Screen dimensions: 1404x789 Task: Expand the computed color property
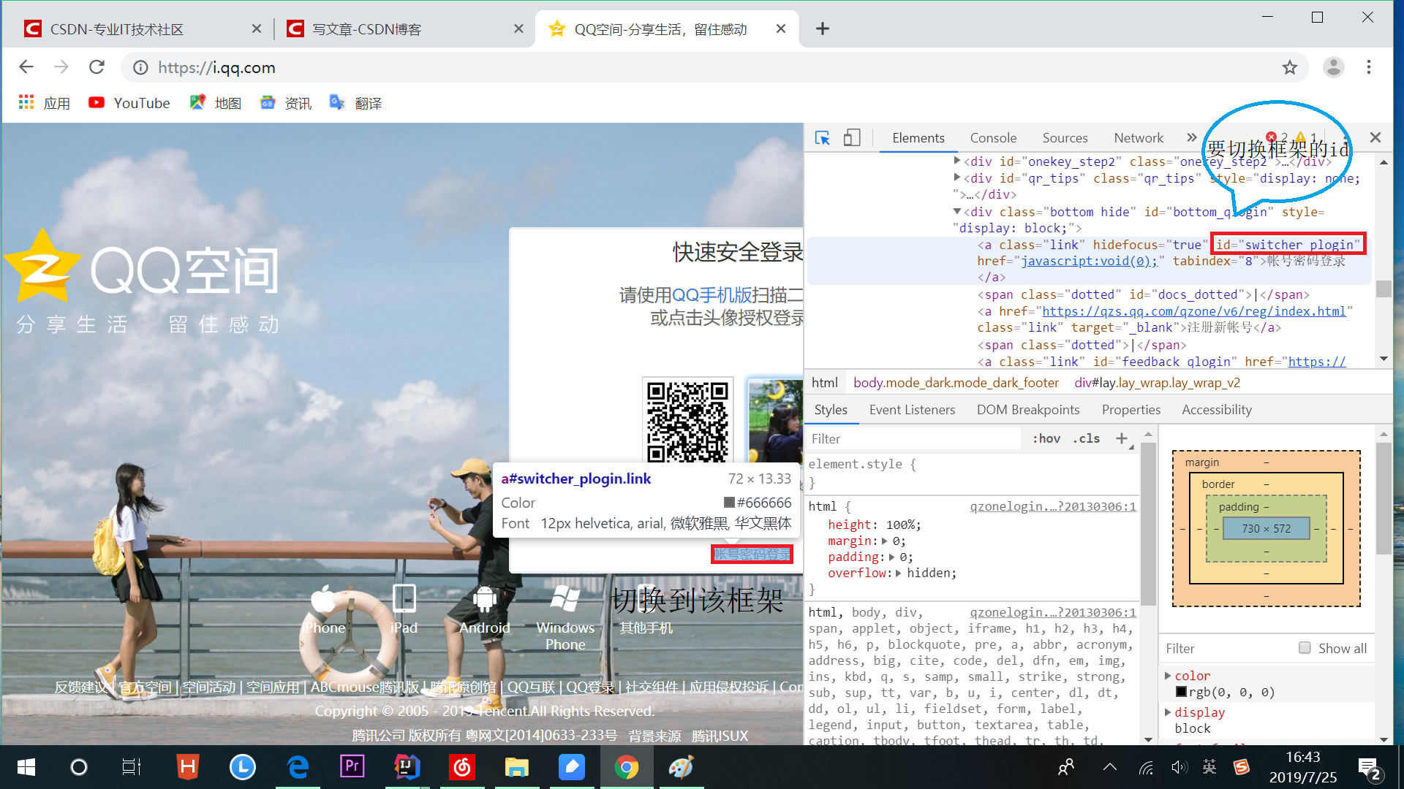coord(1168,676)
